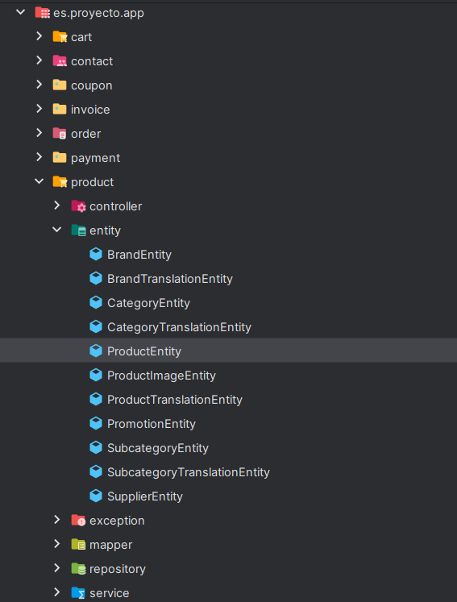
Task: Select the order folder label
Action: pyautogui.click(x=86, y=134)
